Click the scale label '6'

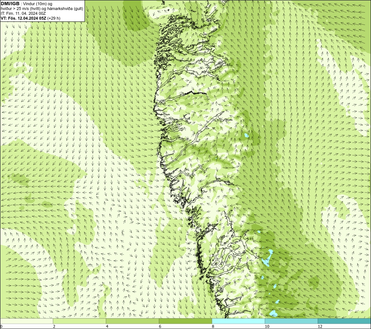pos(160,327)
